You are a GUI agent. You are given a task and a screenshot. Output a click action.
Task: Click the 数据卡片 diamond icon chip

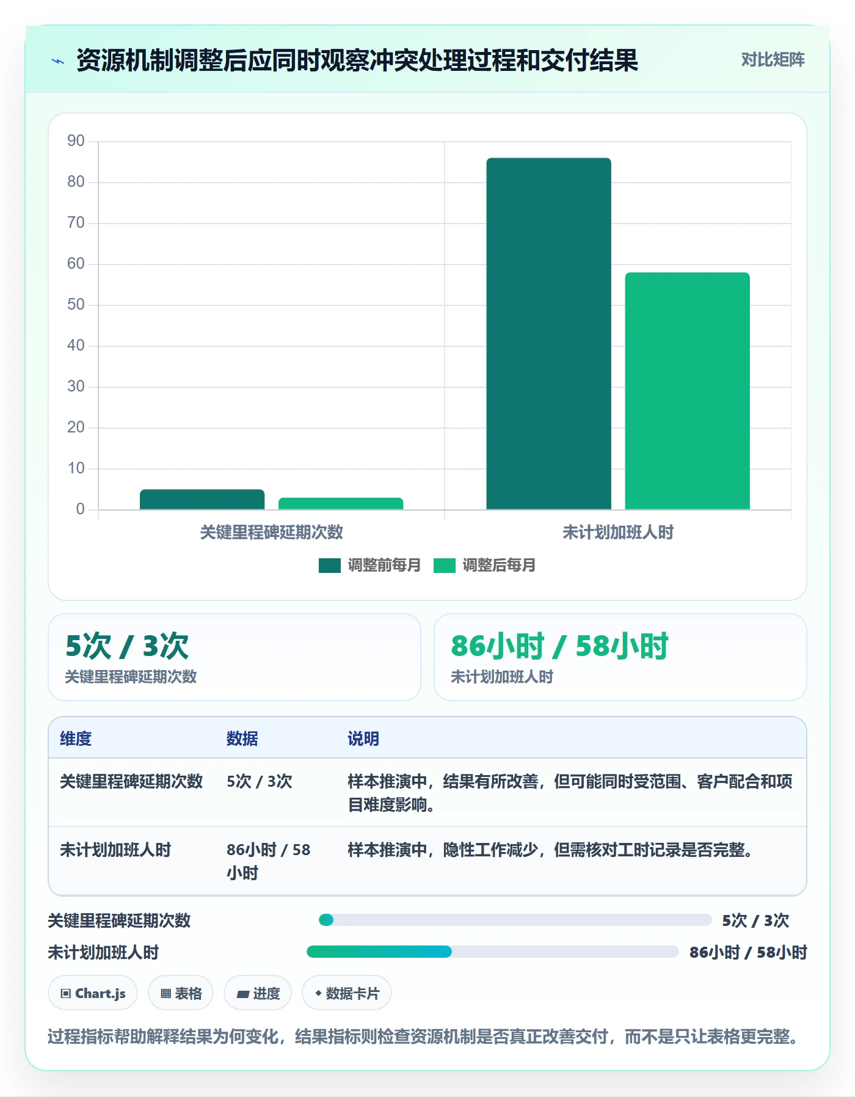pyautogui.click(x=347, y=993)
